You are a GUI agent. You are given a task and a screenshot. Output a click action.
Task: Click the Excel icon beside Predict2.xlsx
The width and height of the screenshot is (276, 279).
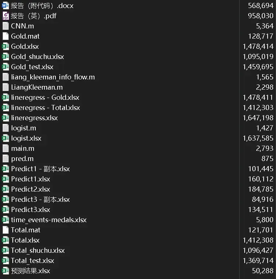5,189
